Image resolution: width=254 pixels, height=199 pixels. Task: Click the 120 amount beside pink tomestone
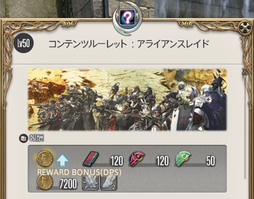click(163, 161)
